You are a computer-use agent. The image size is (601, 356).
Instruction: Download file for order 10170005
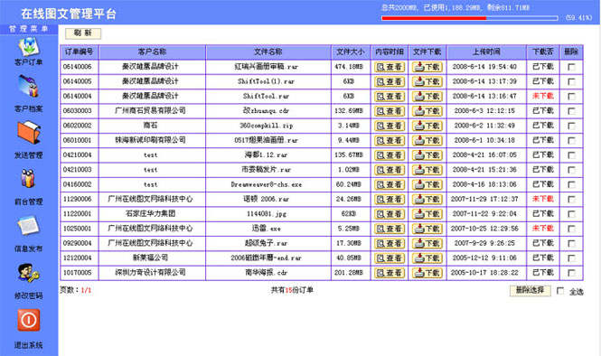pyautogui.click(x=427, y=273)
